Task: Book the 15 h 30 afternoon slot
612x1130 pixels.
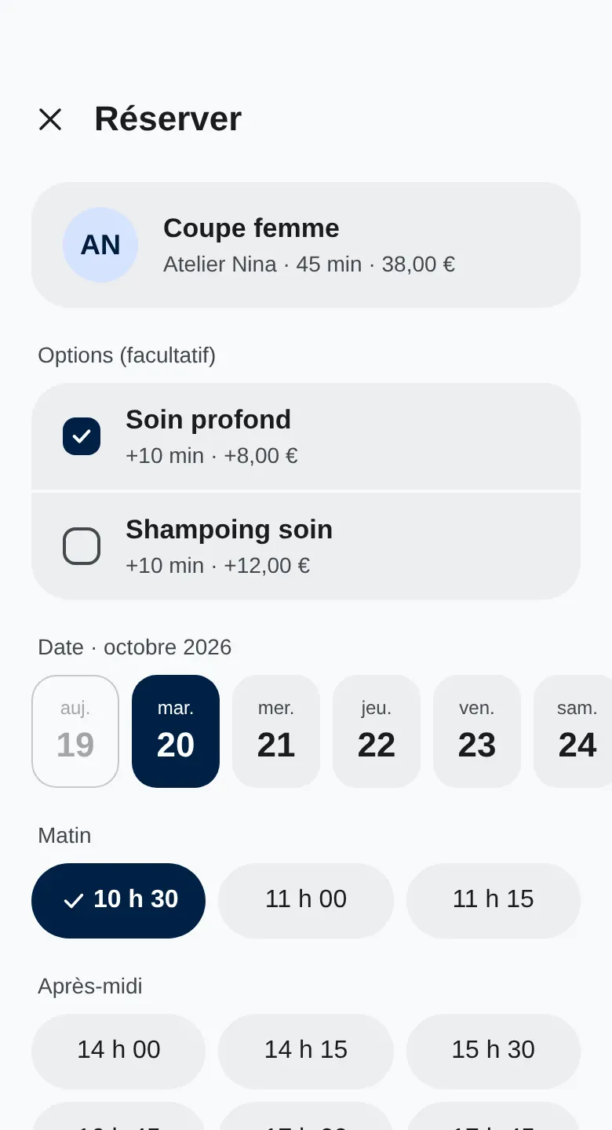Action: pos(494,1052)
